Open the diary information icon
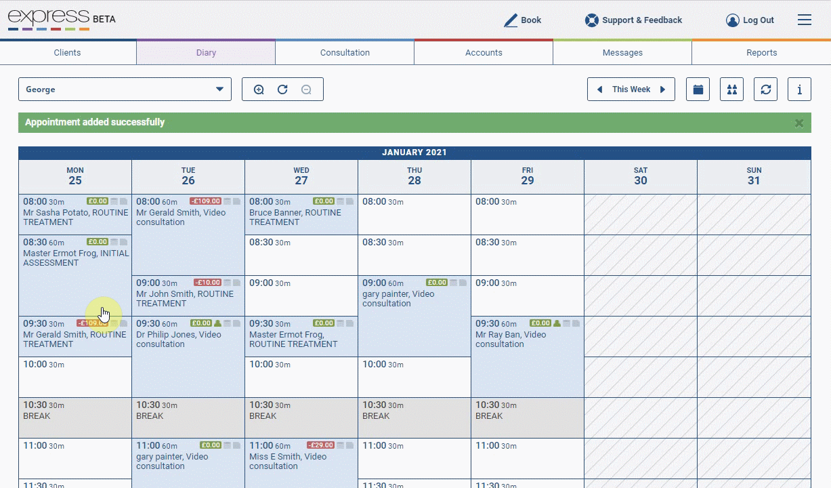This screenshot has width=831, height=488. point(799,89)
